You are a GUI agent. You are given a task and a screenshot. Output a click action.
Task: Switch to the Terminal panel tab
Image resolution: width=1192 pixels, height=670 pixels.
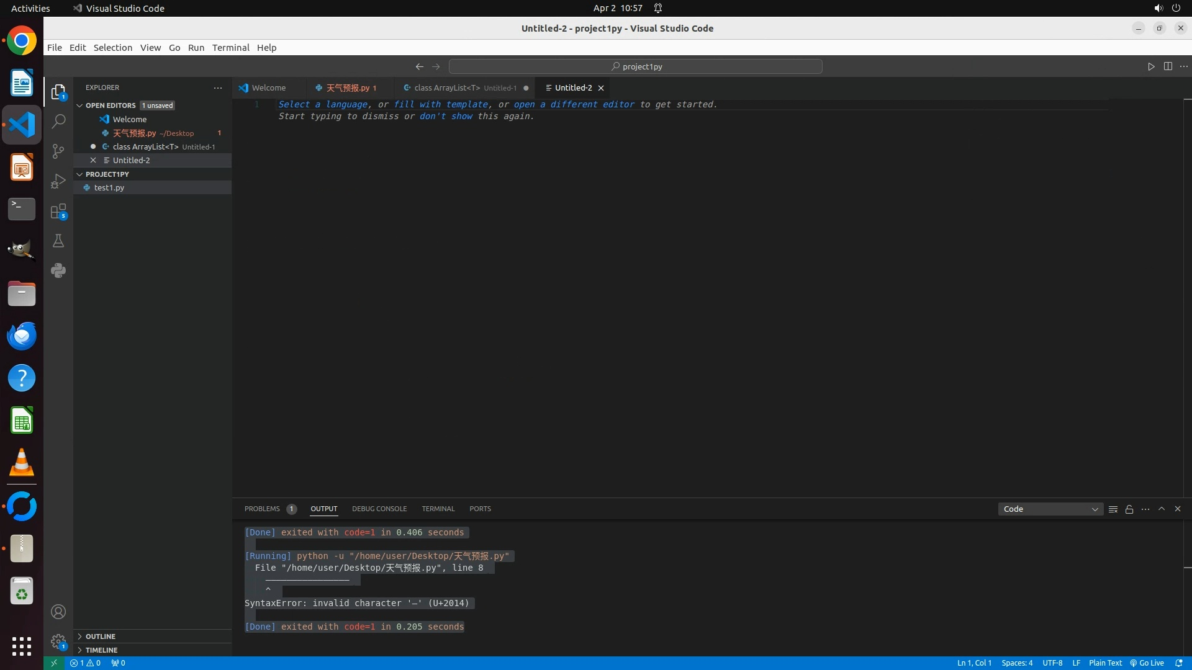coord(438,509)
